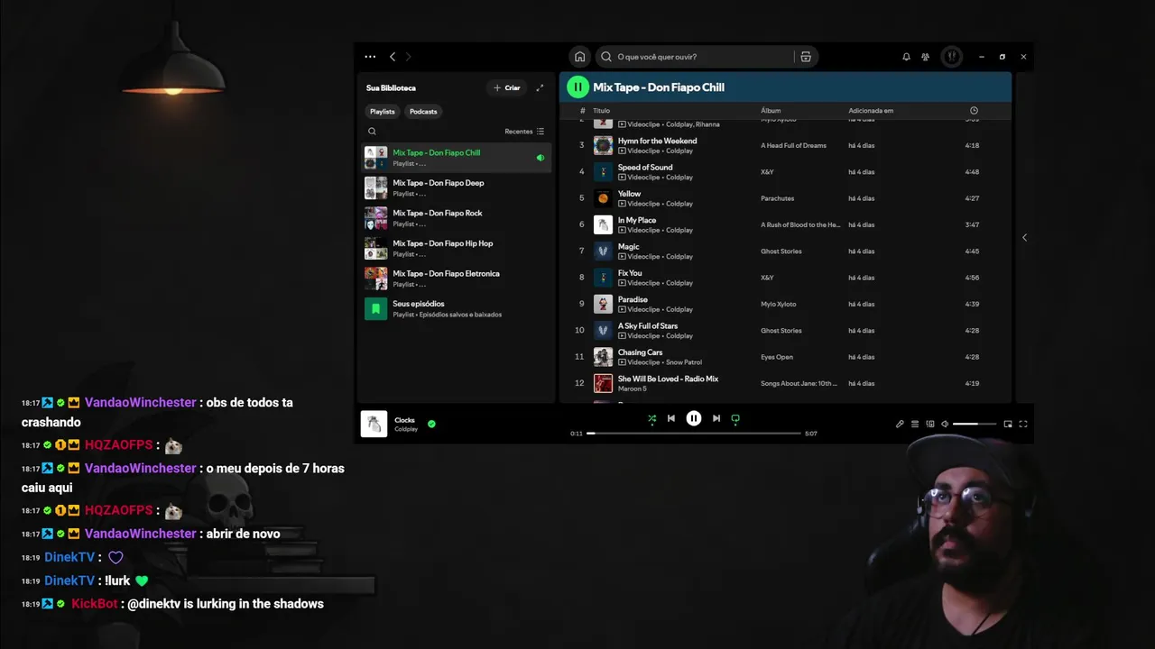The image size is (1155, 649).
Task: Open Mix Tape - Don Fiapo Eletronica playlist
Action: coord(457,279)
